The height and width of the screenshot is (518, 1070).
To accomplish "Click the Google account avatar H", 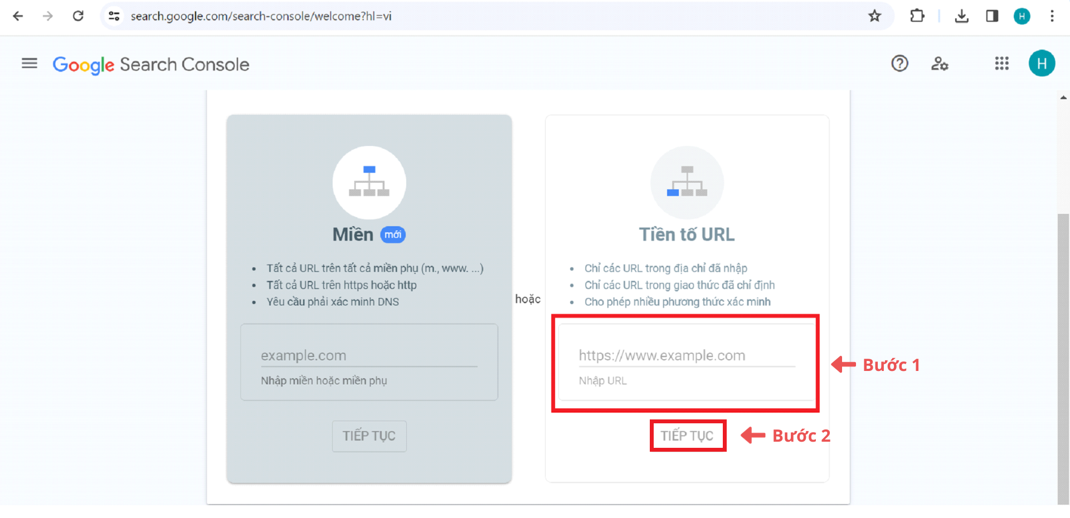I will tap(1041, 64).
